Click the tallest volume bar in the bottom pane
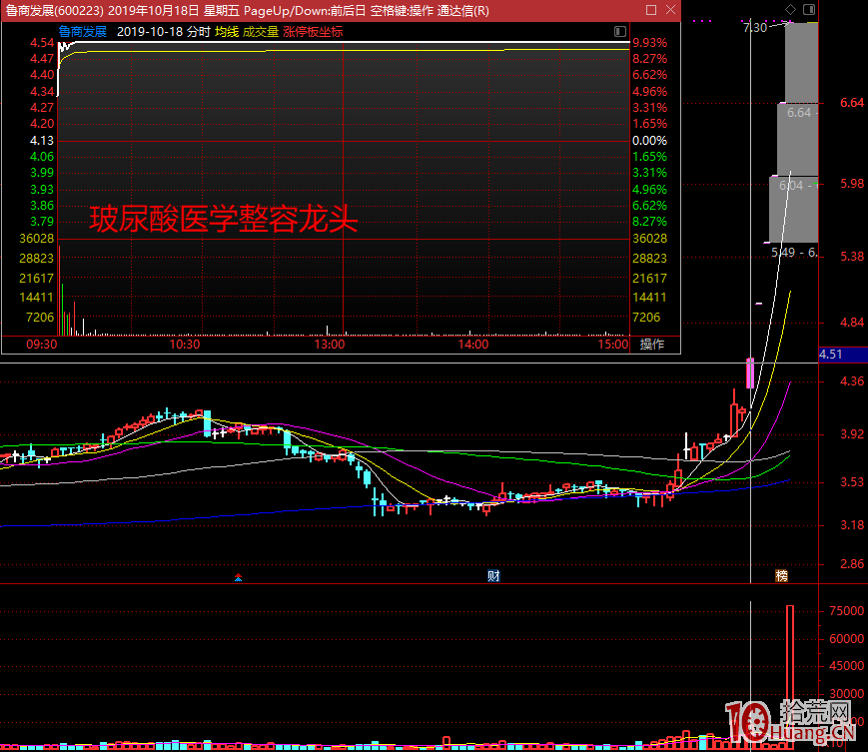The image size is (868, 752). click(x=790, y=674)
